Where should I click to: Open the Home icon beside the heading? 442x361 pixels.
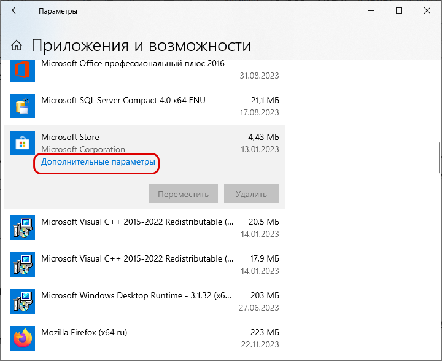click(x=17, y=45)
